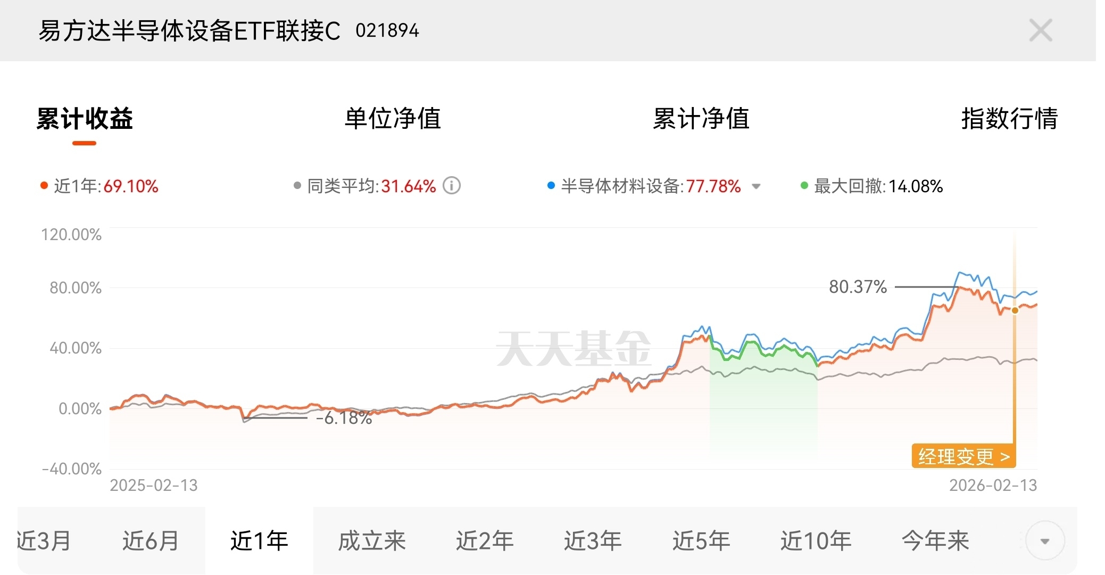Select the 累计收益 tab
The width and height of the screenshot is (1105, 575).
click(x=85, y=118)
